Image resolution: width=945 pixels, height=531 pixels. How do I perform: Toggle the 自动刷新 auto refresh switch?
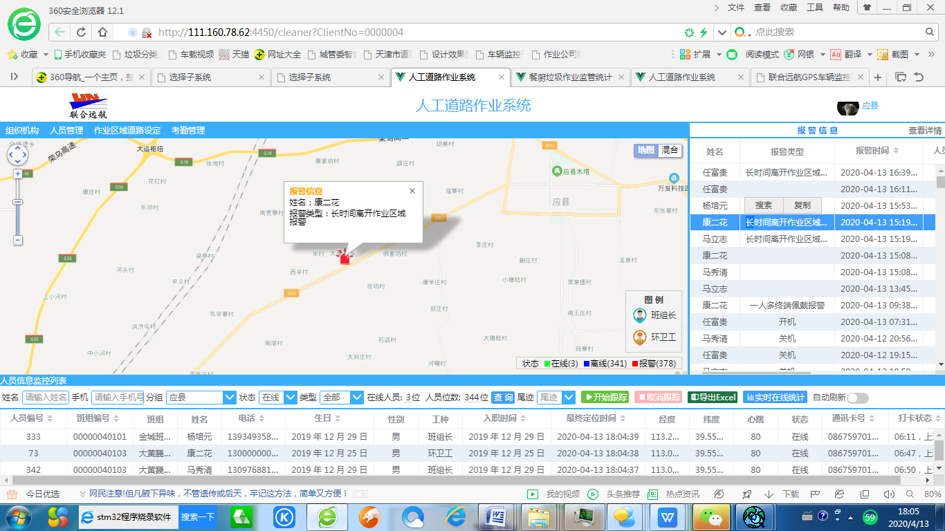pos(858,398)
